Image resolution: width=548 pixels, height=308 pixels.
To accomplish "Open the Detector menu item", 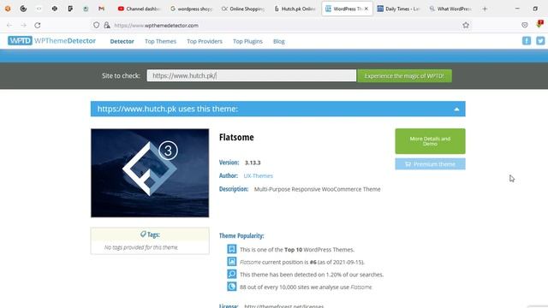I will pos(122,41).
